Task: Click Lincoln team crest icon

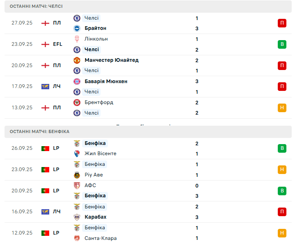Action: point(77,39)
